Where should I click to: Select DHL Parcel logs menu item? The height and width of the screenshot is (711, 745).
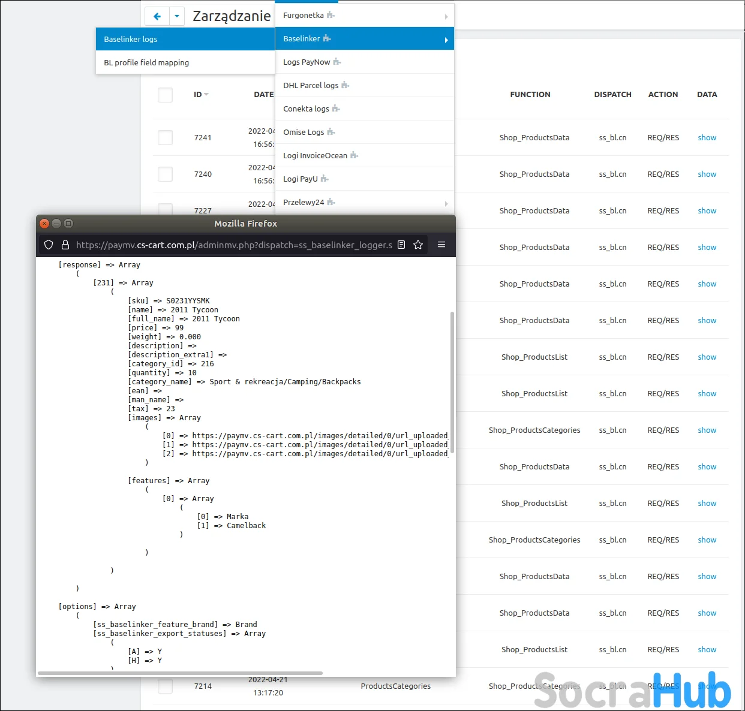[x=365, y=85]
